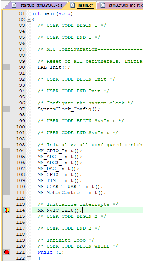Click the Configure the system clock comment
143x261 pixels.
[86, 103]
